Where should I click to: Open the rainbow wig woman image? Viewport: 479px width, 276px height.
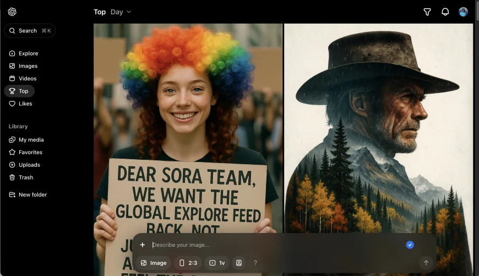[x=188, y=128]
